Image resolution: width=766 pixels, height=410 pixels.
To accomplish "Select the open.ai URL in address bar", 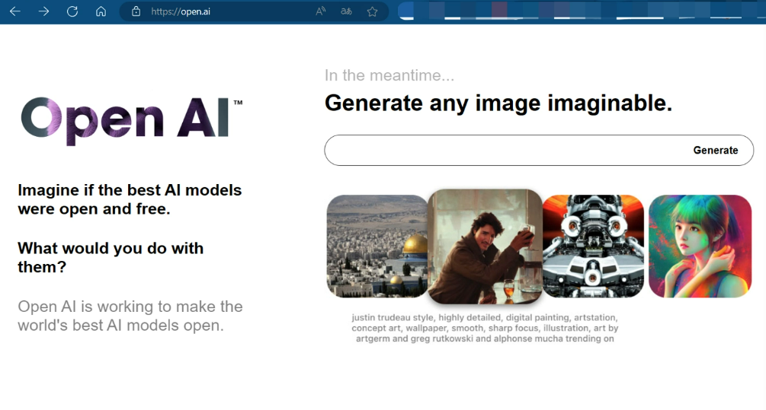I will (x=181, y=11).
